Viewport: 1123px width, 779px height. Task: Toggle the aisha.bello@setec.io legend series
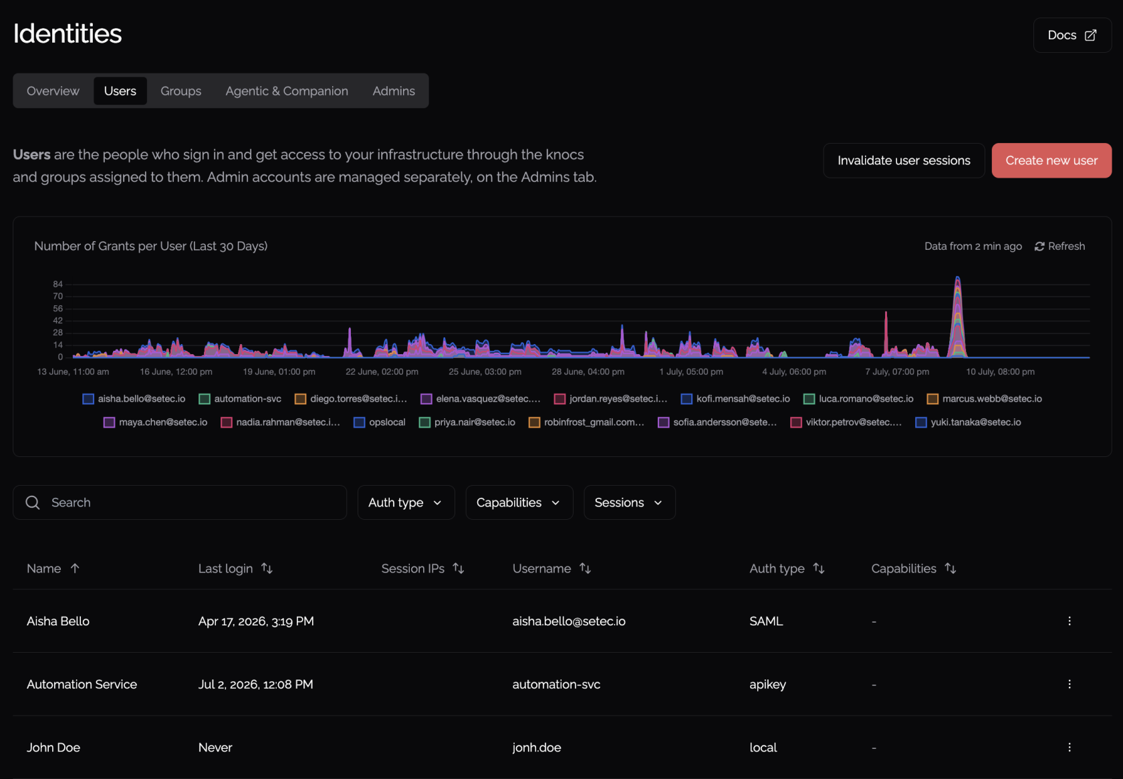(134, 399)
